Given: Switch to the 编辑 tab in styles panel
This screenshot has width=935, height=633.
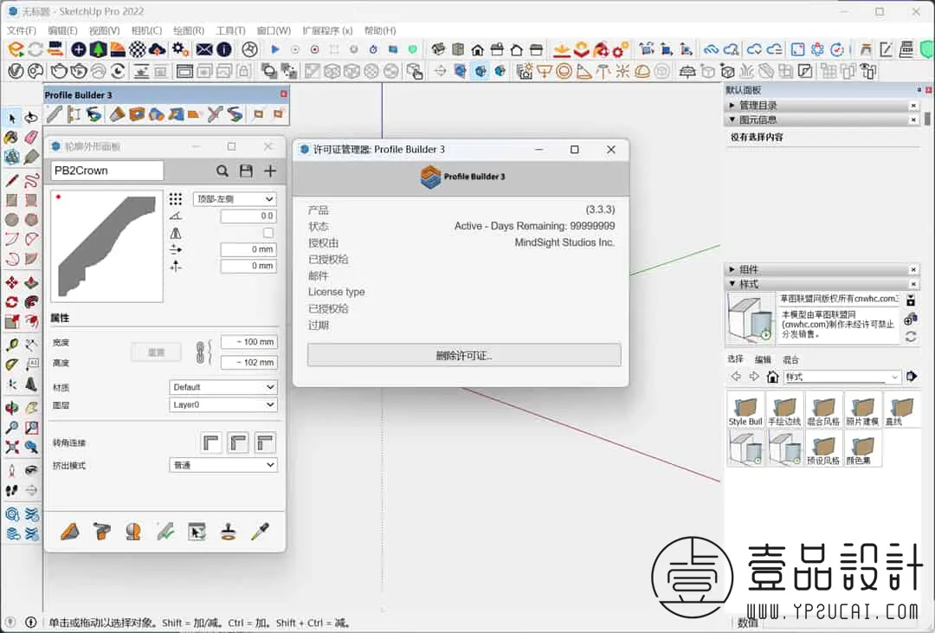Looking at the screenshot, I should 763,359.
